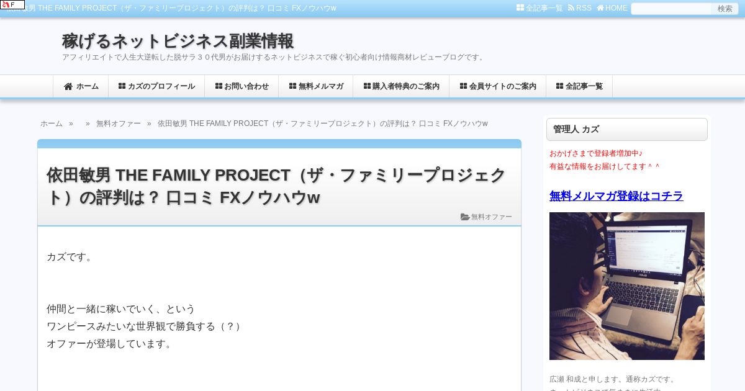Screen dimensions: 745x391
Task: Click the 検索 search button
Action: tap(725, 9)
